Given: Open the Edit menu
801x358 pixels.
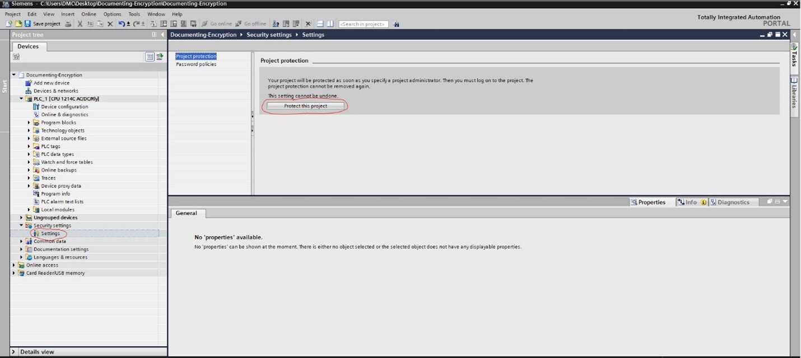Looking at the screenshot, I should (x=32, y=14).
